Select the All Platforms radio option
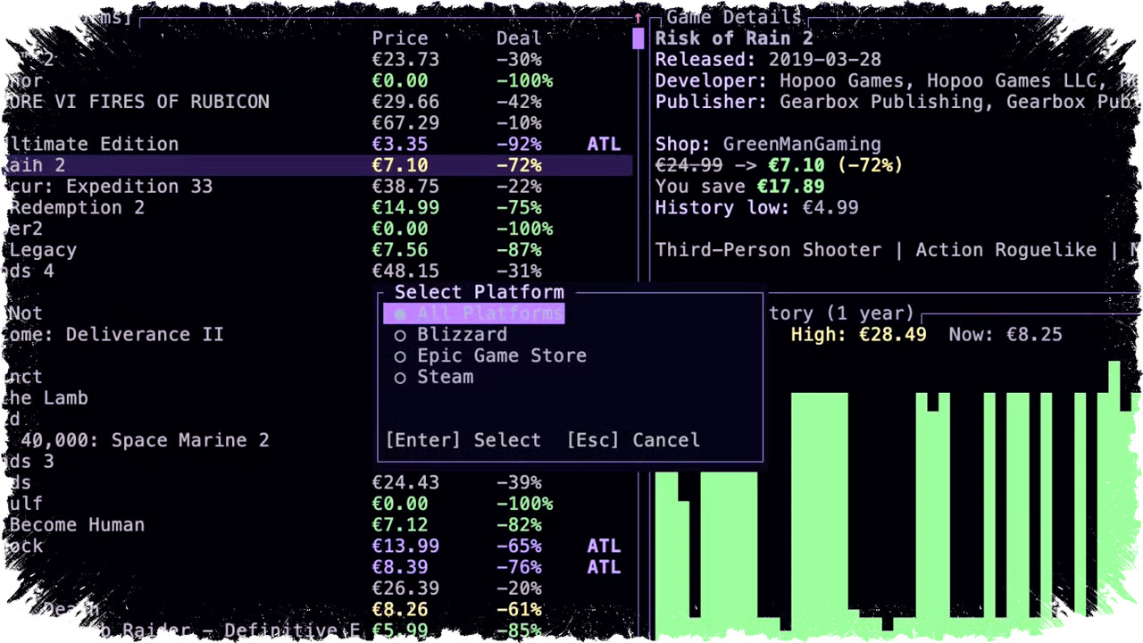The height and width of the screenshot is (643, 1143). point(473,313)
